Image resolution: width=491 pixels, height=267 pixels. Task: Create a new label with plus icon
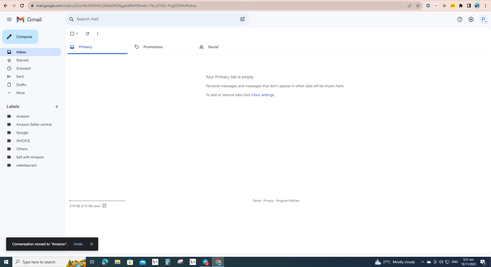point(57,107)
